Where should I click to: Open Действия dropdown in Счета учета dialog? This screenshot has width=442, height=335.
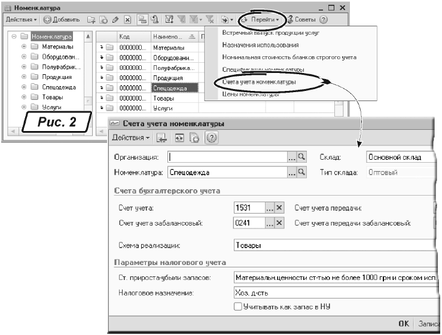pos(132,138)
